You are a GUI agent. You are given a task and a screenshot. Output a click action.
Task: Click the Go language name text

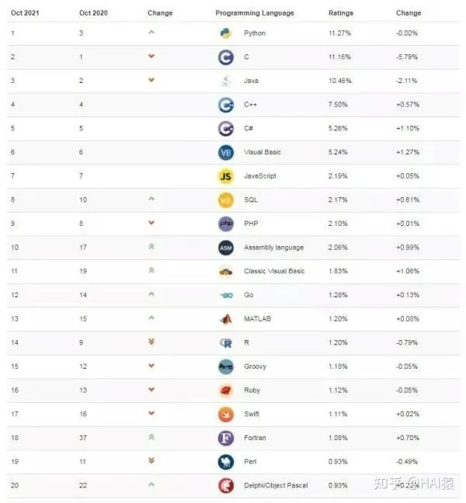(x=249, y=295)
